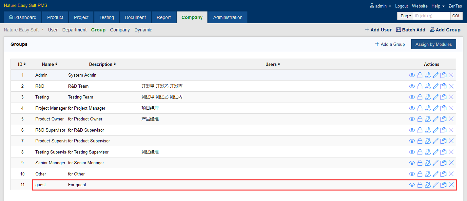467x201 pixels.
Task: Sort groups by the Name column header
Action: pos(49,64)
